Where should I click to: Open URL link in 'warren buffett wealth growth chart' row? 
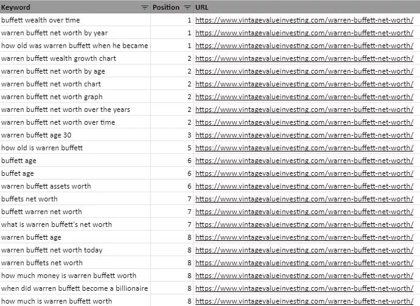pyautogui.click(x=304, y=58)
